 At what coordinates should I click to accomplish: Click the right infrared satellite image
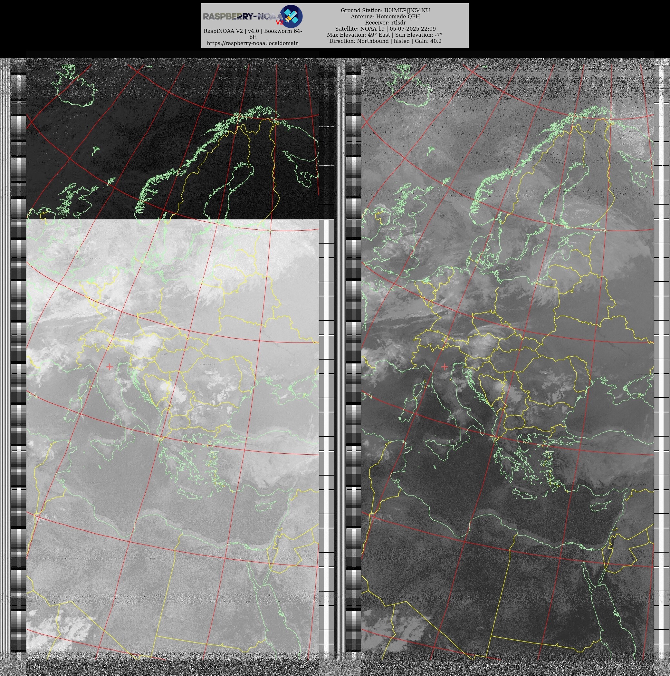point(507,359)
